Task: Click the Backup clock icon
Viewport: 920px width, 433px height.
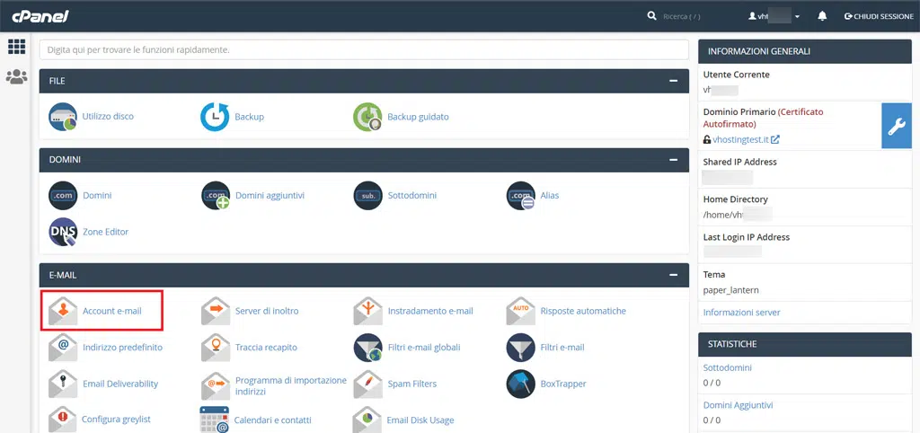Action: pos(215,117)
